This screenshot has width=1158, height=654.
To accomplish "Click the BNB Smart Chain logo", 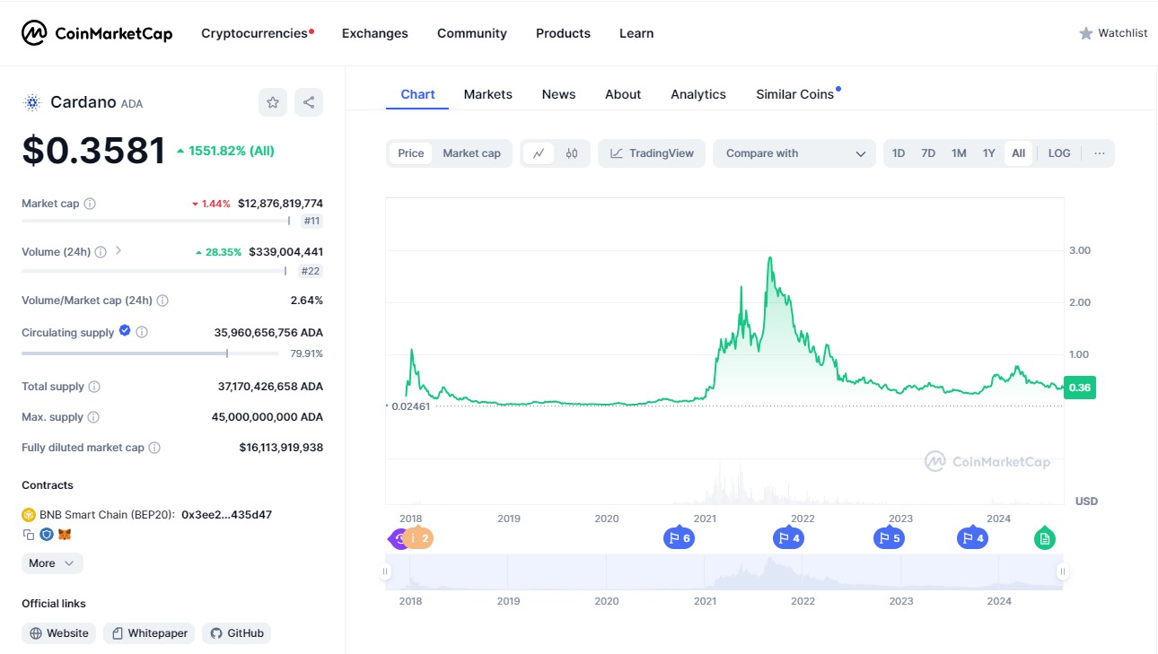I will [29, 515].
